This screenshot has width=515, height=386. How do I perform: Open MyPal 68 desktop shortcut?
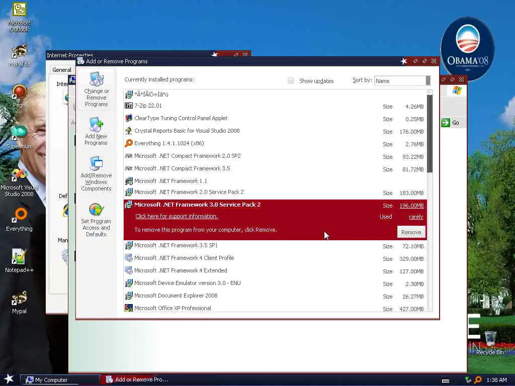(x=19, y=55)
